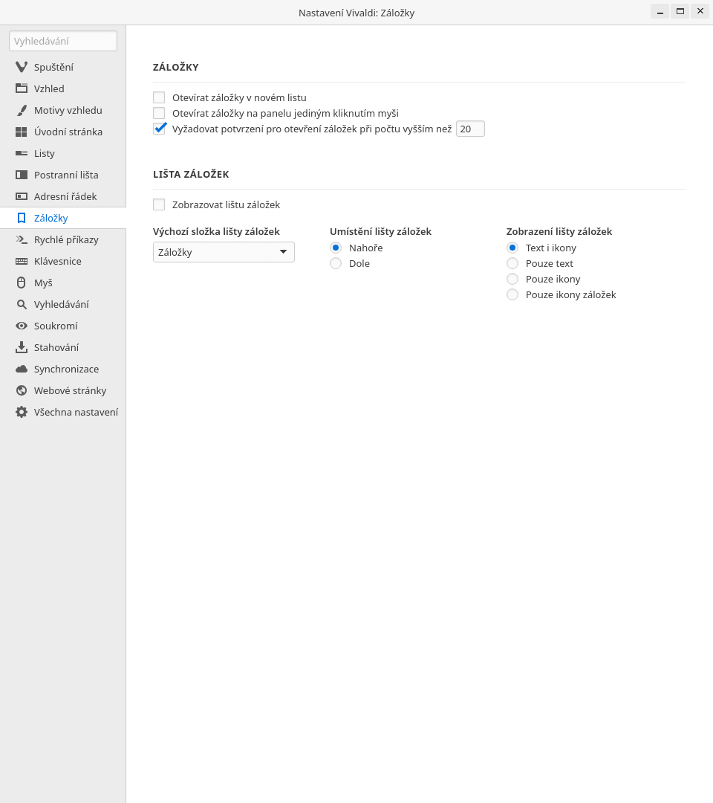713x803 pixels.
Task: Show Všechna nastavení
Action: pyautogui.click(x=63, y=412)
